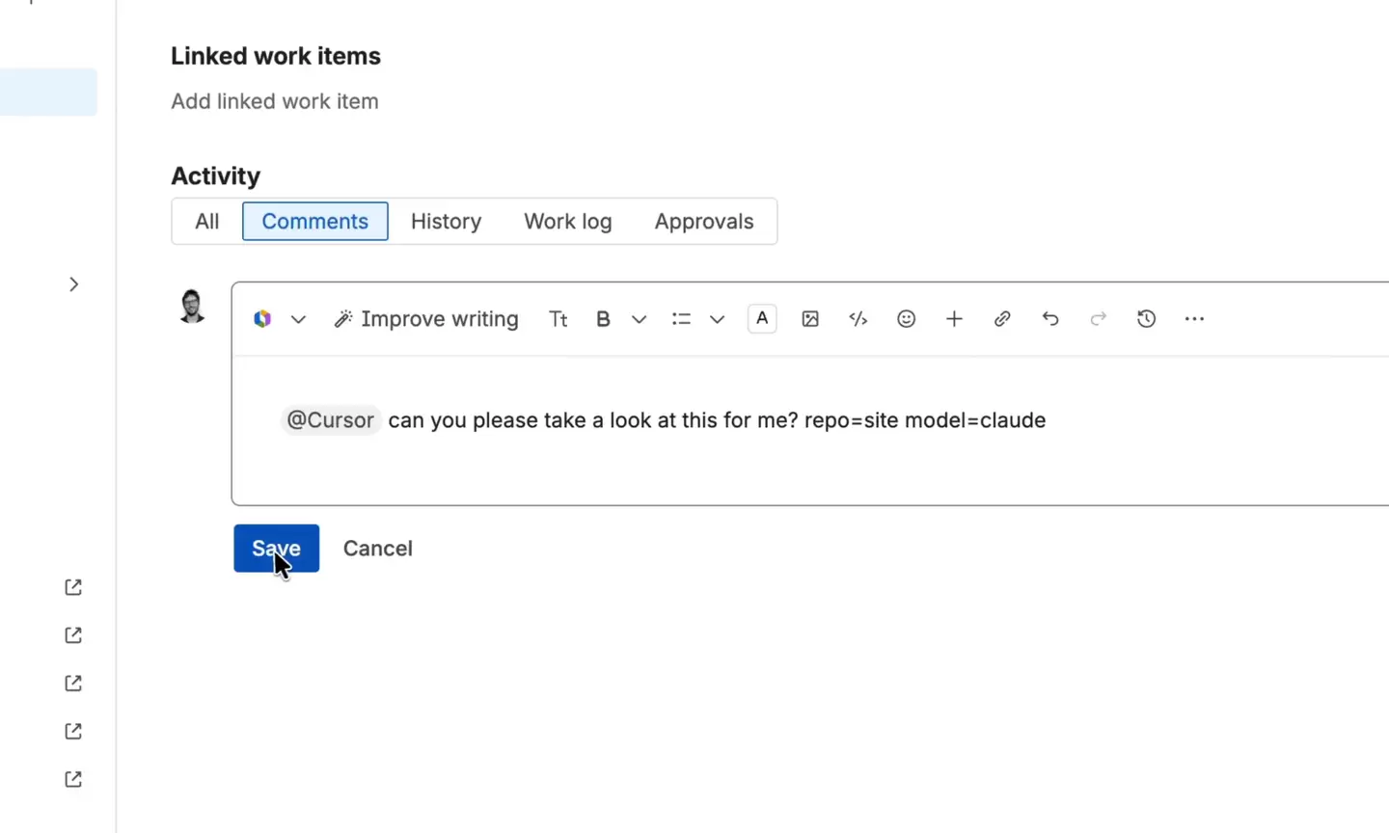Insert an image or file
Image resolution: width=1389 pixels, height=833 pixels.
[810, 319]
